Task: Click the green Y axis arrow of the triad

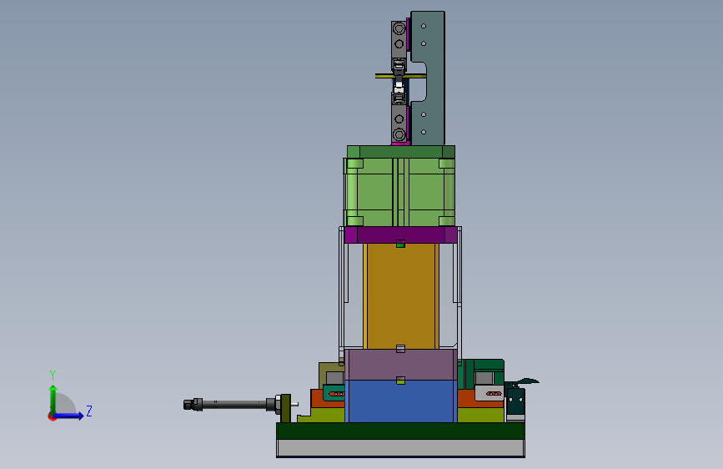Action: [x=53, y=400]
